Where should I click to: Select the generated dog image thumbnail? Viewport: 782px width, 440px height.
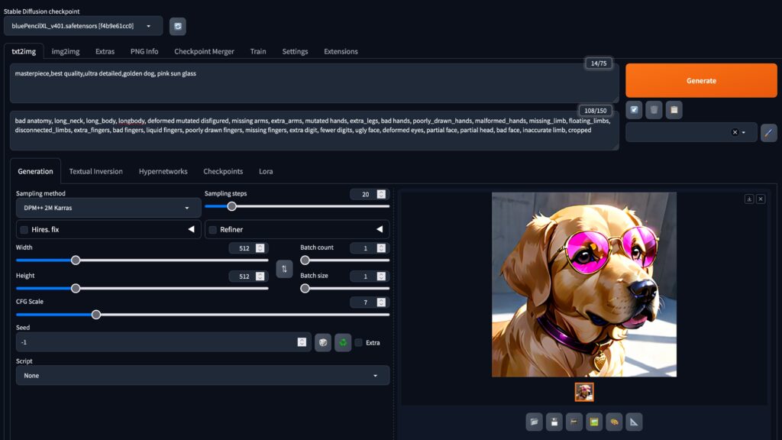coord(584,392)
